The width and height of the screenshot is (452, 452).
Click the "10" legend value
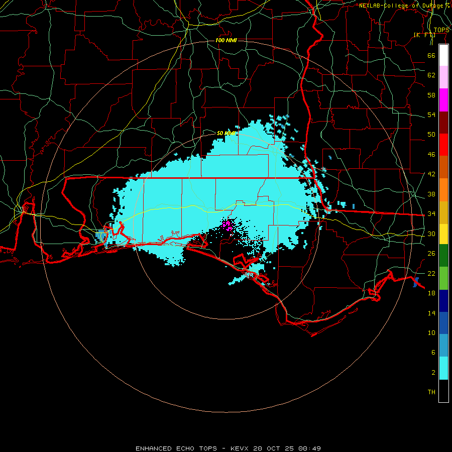(x=431, y=332)
